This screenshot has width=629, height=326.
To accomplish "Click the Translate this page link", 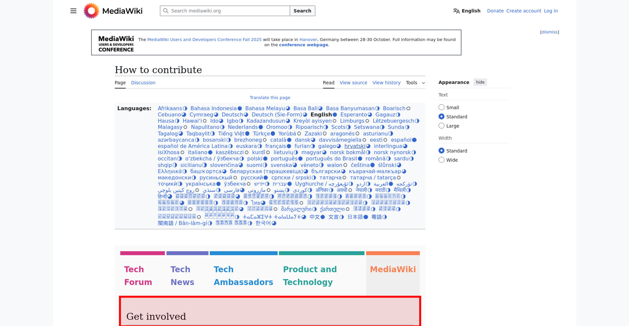I will pos(270,98).
